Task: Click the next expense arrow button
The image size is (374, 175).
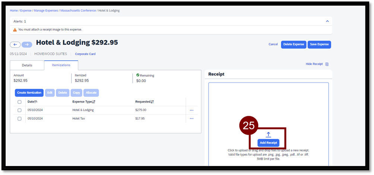Action: click(x=27, y=45)
